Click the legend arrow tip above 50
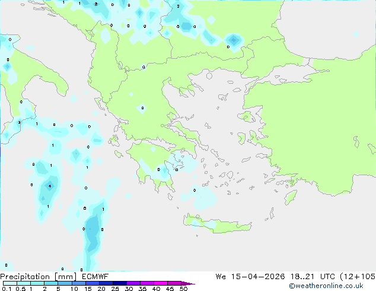Screen dimensions: 376x291 pos(188,283)
